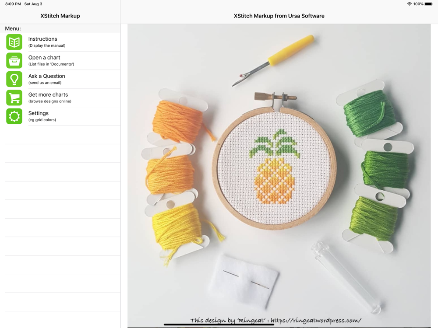
Task: Select Ask a Question menu entry
Action: pos(63,79)
